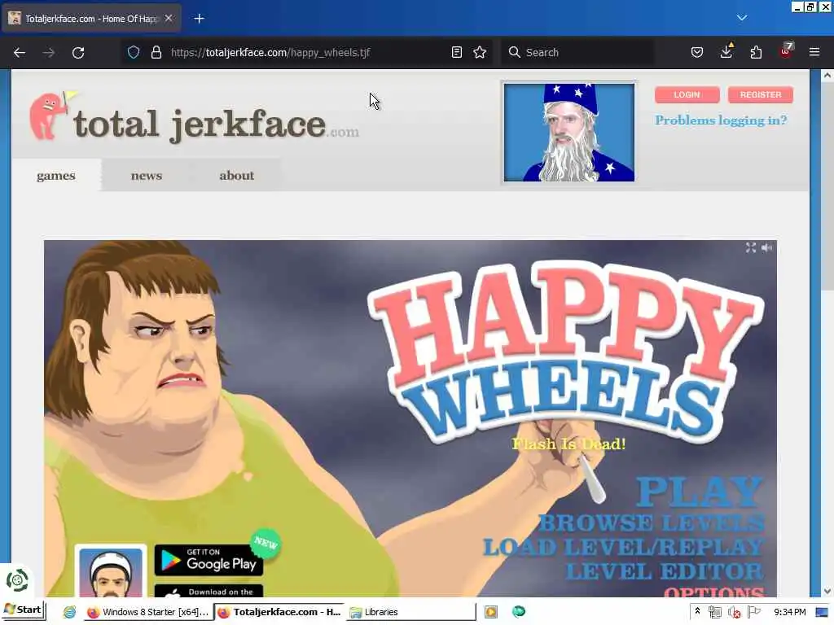Screen dimensions: 834x625
Task: Open the games navigation tab
Action: pyautogui.click(x=56, y=176)
